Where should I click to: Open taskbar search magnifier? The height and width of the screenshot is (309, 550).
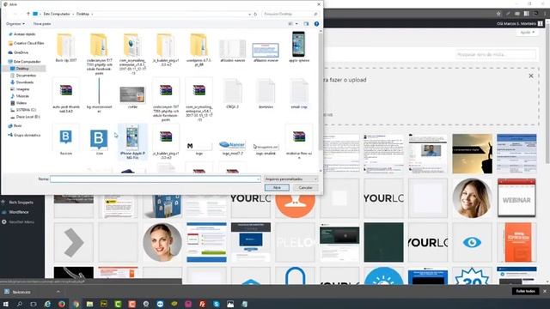[20, 304]
